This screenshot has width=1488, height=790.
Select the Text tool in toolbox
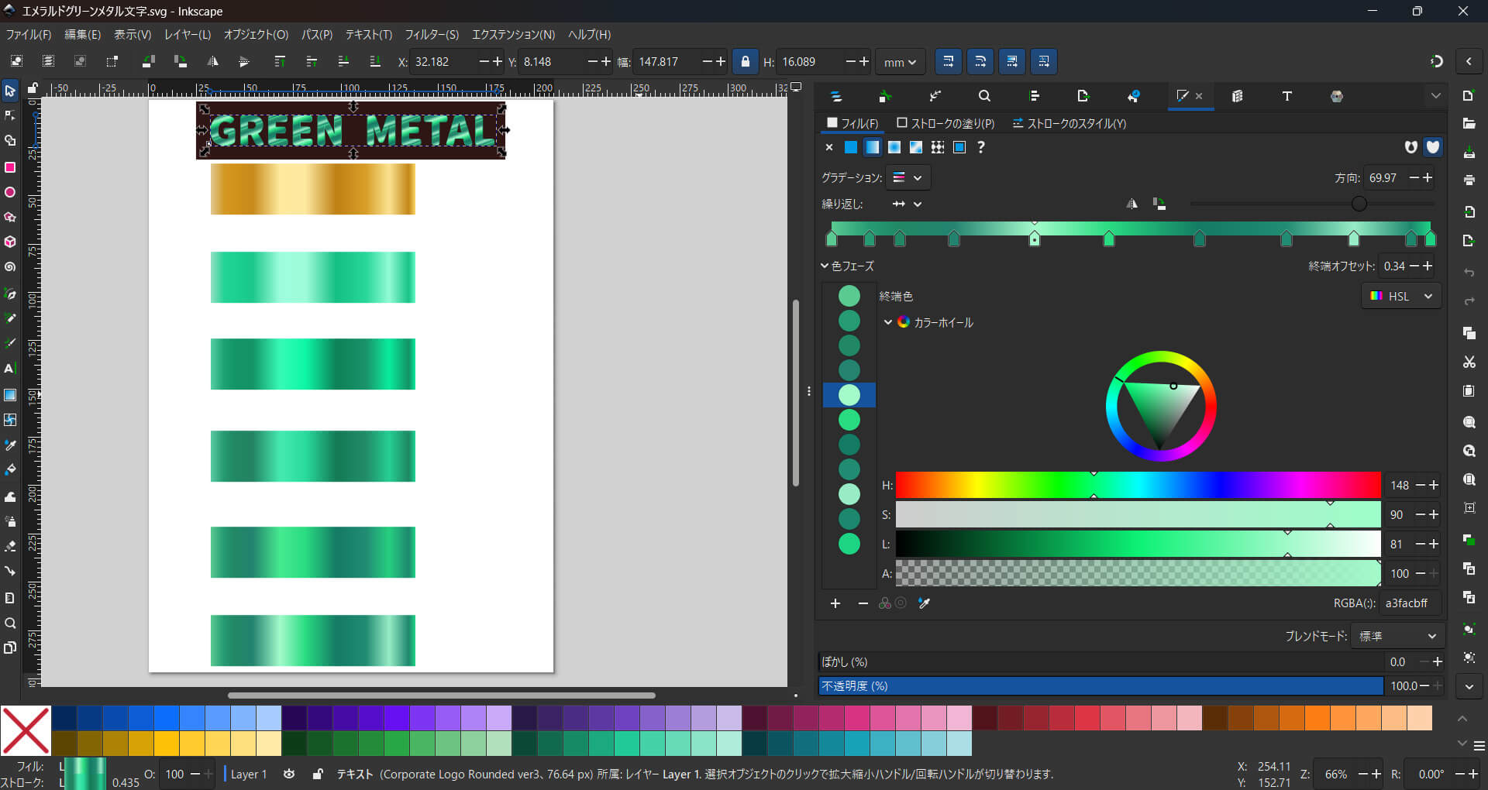coord(10,369)
